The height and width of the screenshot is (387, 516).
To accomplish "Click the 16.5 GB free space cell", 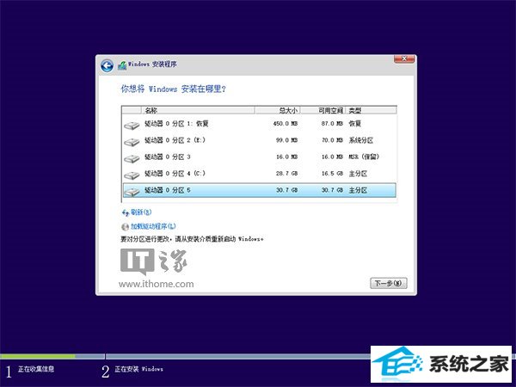I will coord(332,174).
